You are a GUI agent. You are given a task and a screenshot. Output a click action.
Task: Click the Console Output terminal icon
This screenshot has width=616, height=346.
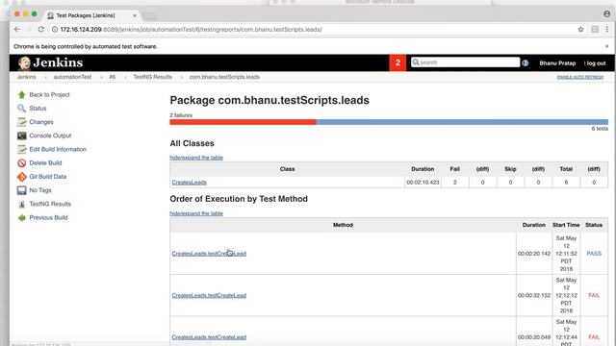pyautogui.click(x=21, y=136)
